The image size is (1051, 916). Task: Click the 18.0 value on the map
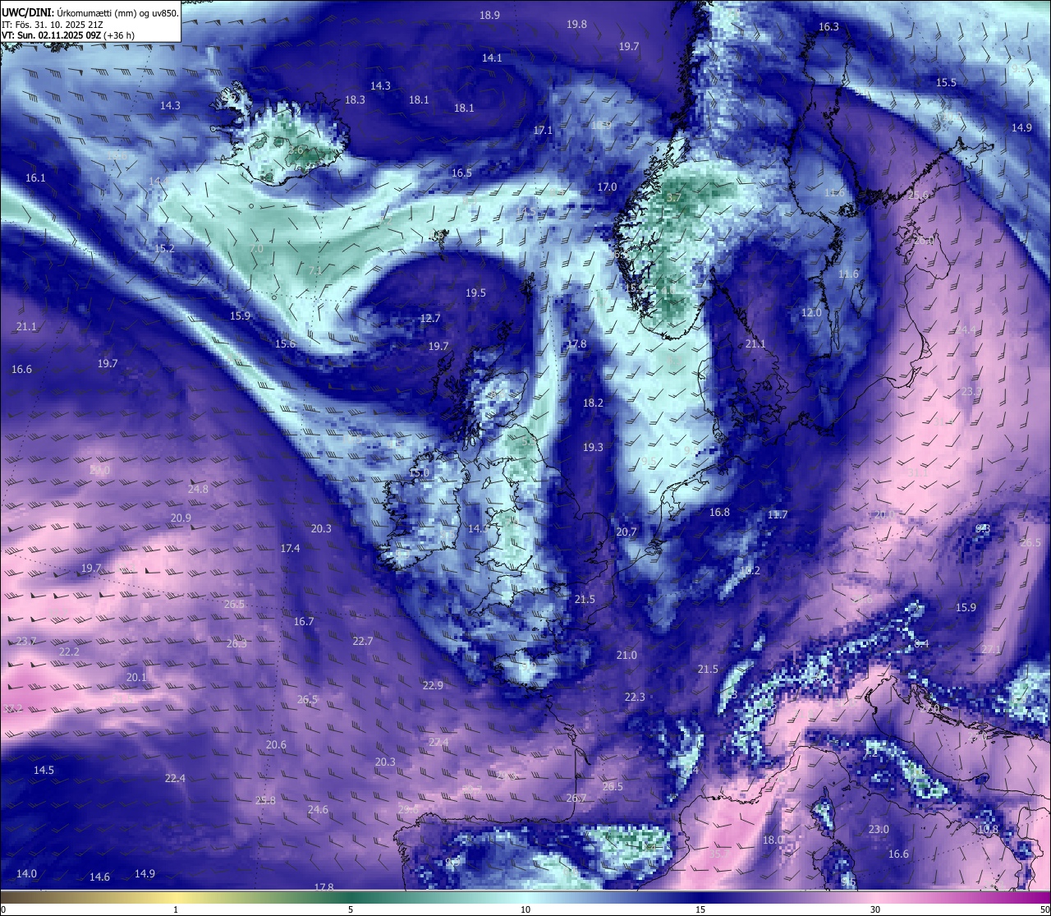(773, 840)
